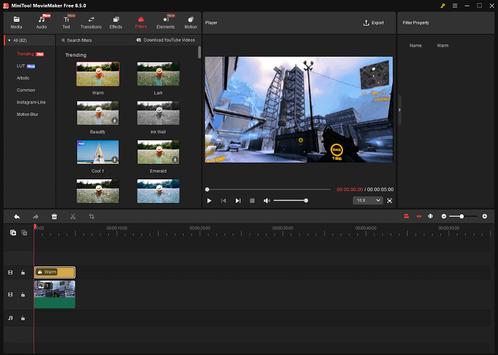Screen dimensions: 498x355
Task: Remove a track from the timeline
Action: [x=24, y=233]
